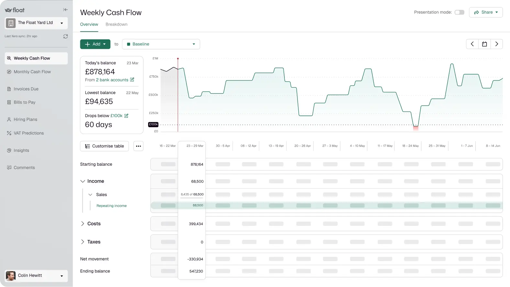
Task: Open the three-dots more options menu
Action: click(139, 146)
